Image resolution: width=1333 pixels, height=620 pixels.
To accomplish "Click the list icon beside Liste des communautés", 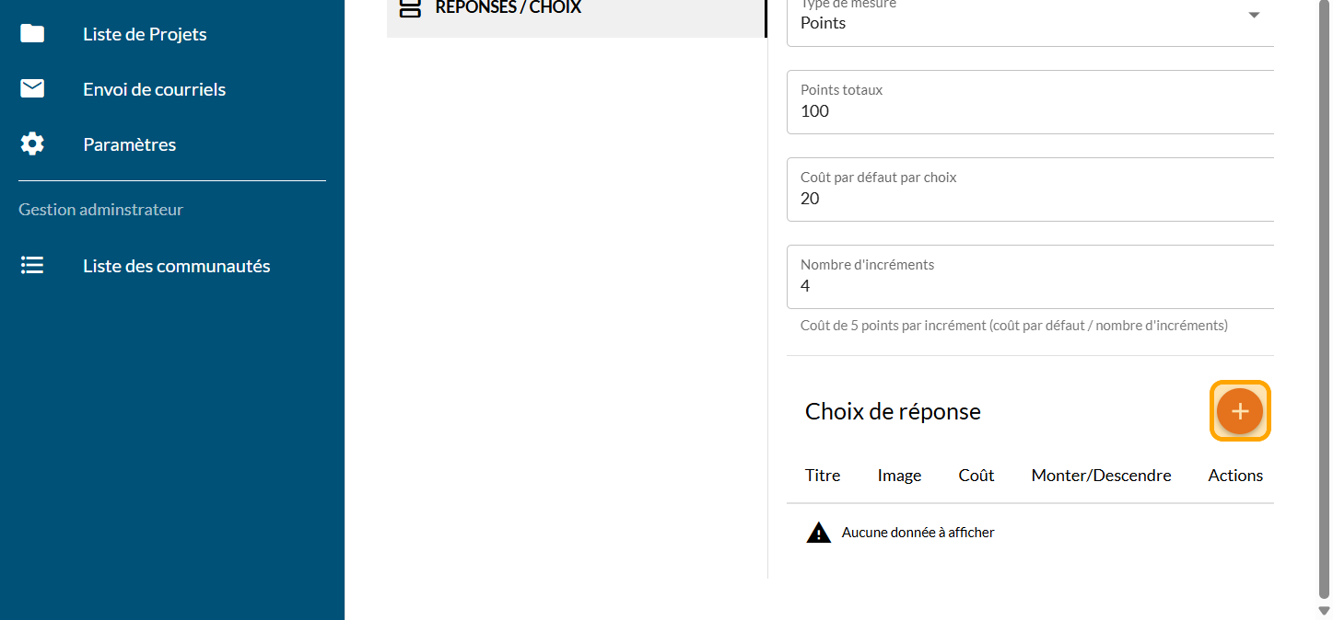I will click(x=32, y=266).
